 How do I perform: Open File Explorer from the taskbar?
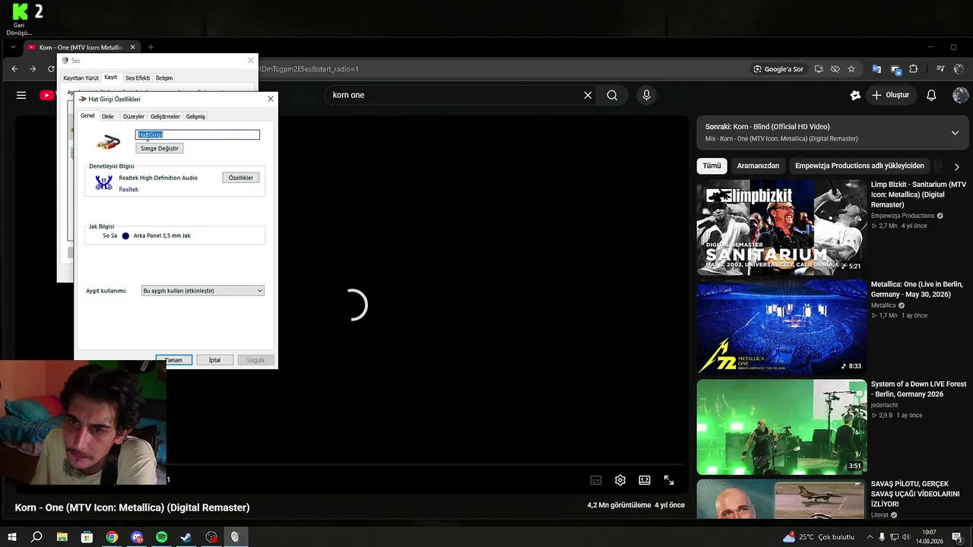pos(62,537)
